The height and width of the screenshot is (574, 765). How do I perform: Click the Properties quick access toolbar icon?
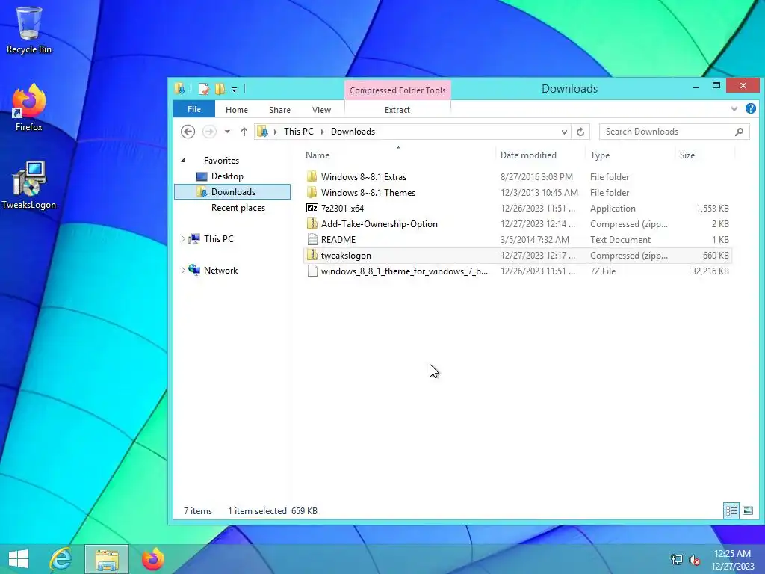click(204, 89)
